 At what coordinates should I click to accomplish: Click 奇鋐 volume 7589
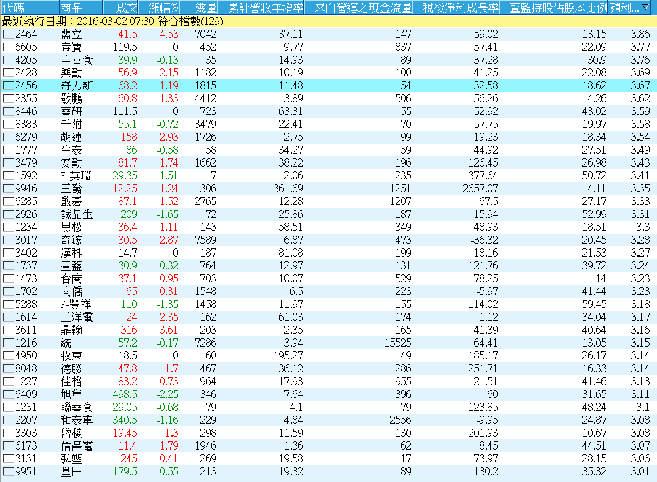click(205, 240)
